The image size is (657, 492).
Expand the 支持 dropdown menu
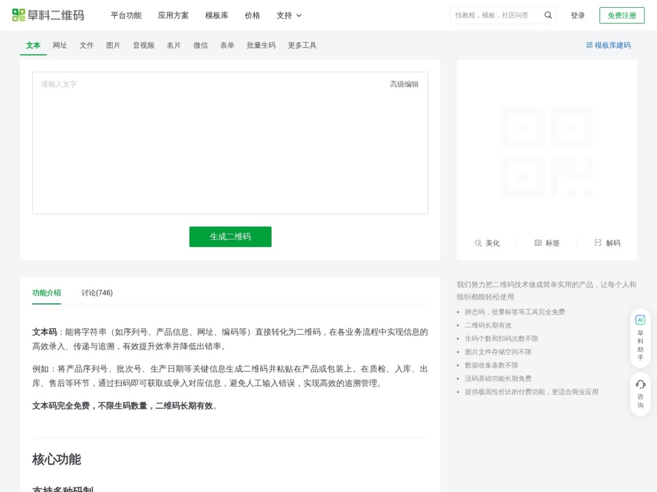289,15
